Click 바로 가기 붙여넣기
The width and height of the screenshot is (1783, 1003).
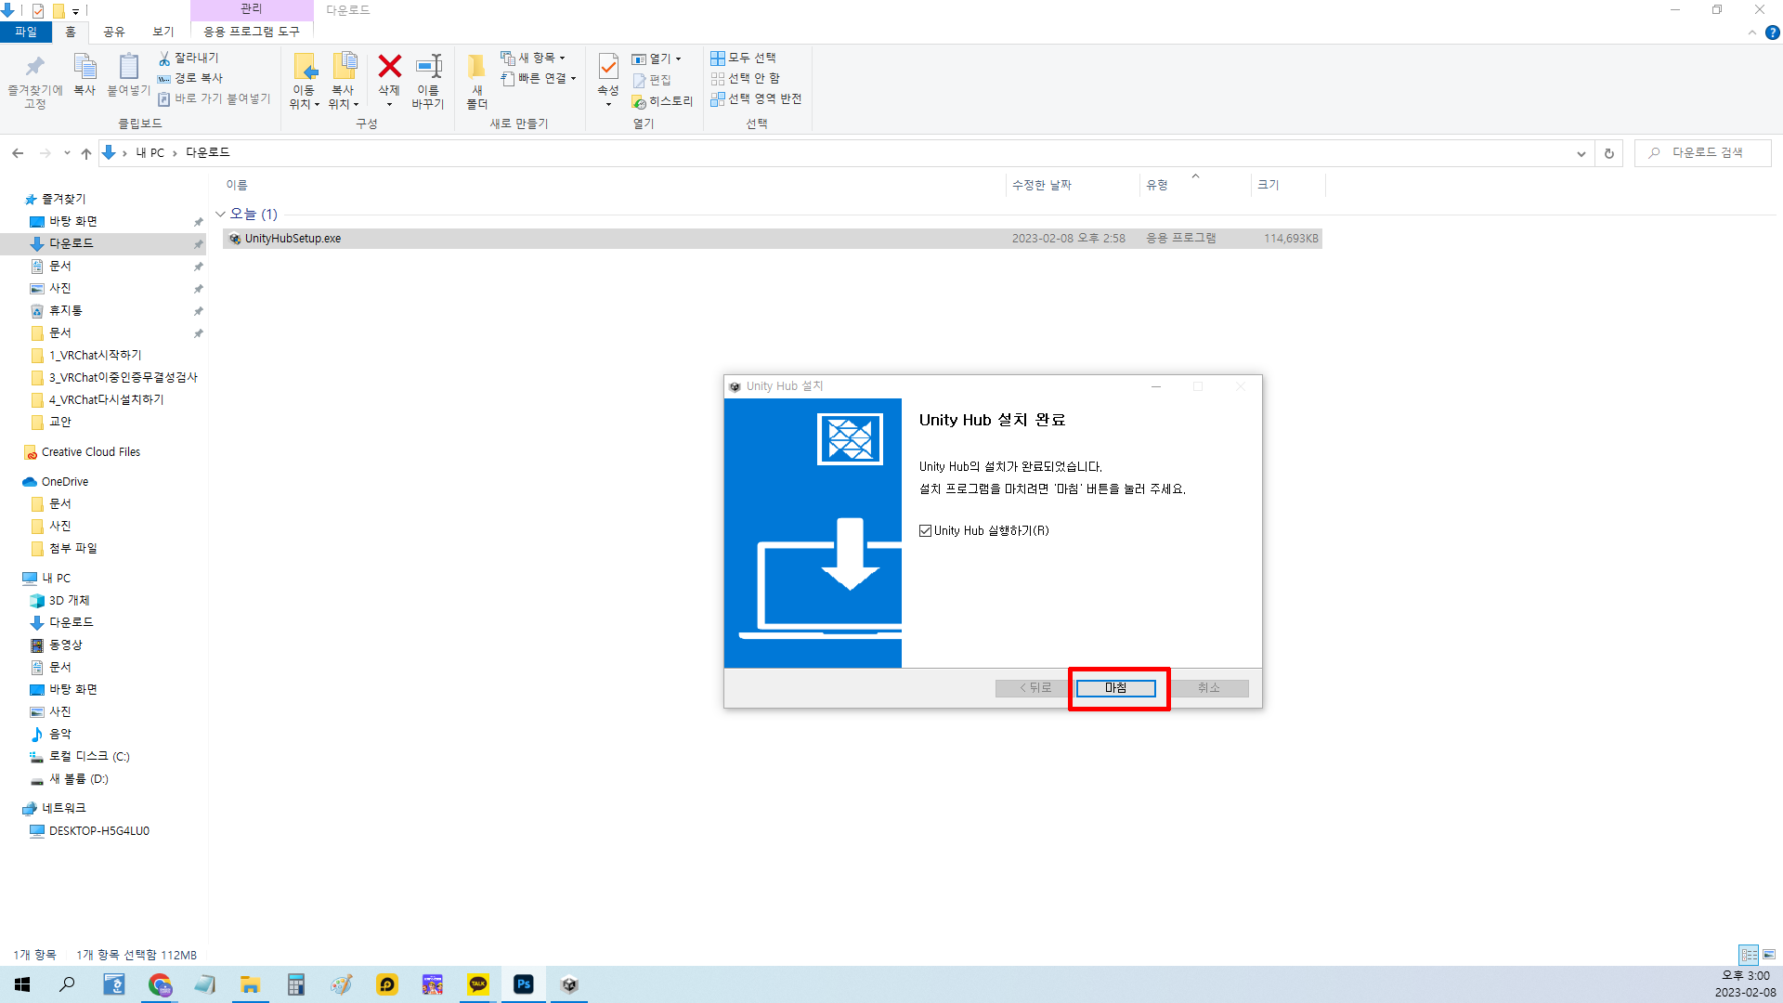coord(214,98)
